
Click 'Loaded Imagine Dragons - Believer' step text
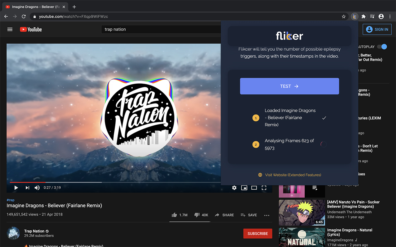point(290,118)
